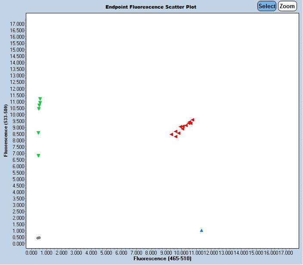Select the gray cluster near the origin

38,237
